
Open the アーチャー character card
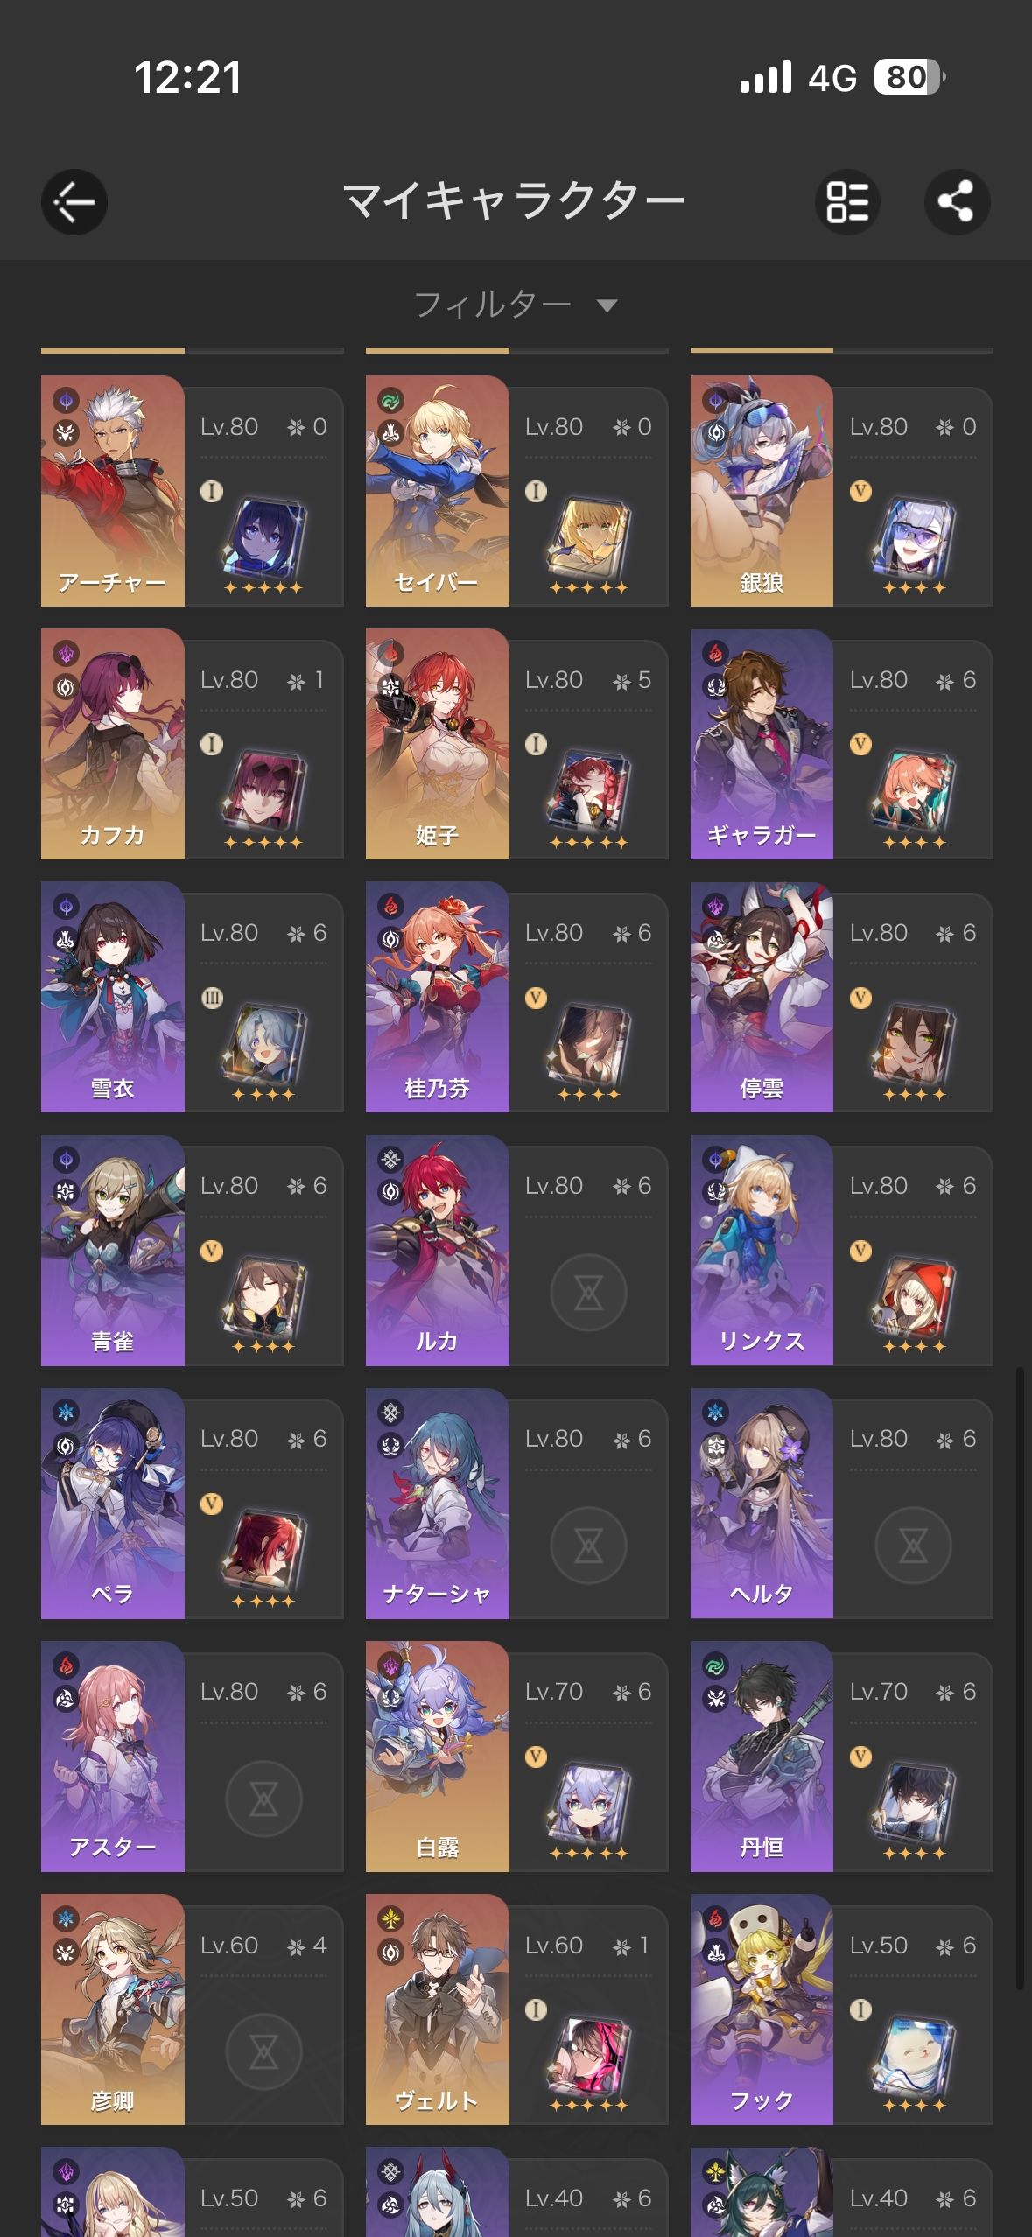192,491
